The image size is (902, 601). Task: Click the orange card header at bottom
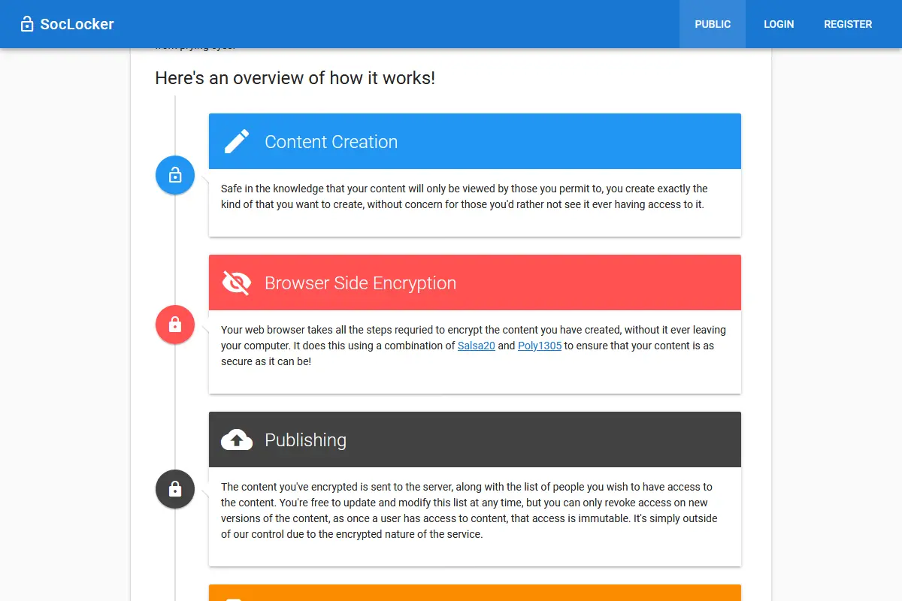point(475,593)
